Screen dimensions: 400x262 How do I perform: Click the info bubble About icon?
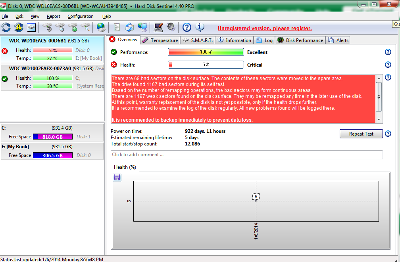200,27
